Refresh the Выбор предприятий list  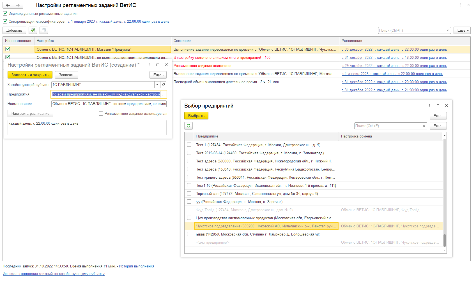click(x=188, y=126)
